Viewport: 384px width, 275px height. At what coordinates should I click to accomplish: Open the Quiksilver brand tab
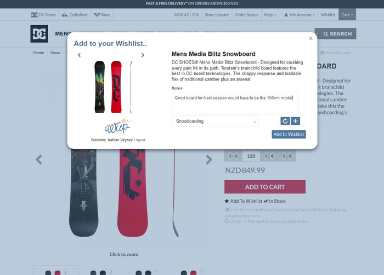point(75,15)
